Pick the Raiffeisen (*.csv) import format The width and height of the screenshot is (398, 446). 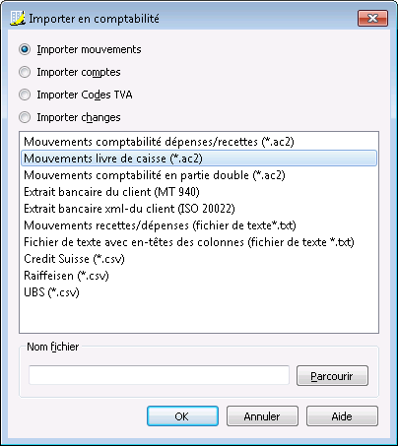coord(199,276)
